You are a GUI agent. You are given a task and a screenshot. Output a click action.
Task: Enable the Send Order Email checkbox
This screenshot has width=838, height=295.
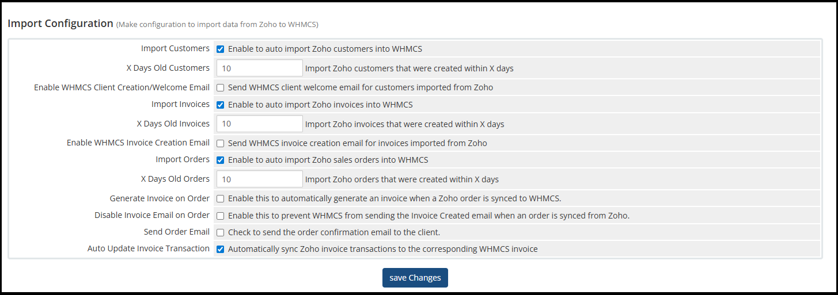coord(221,233)
